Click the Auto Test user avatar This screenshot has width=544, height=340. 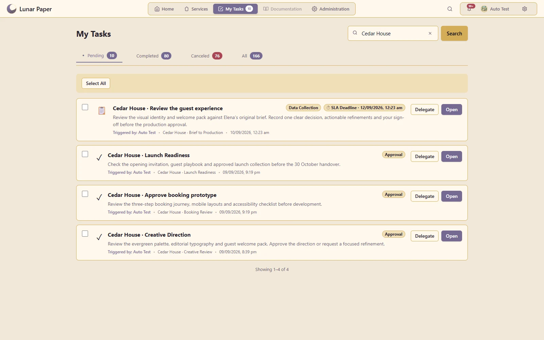coord(484,9)
